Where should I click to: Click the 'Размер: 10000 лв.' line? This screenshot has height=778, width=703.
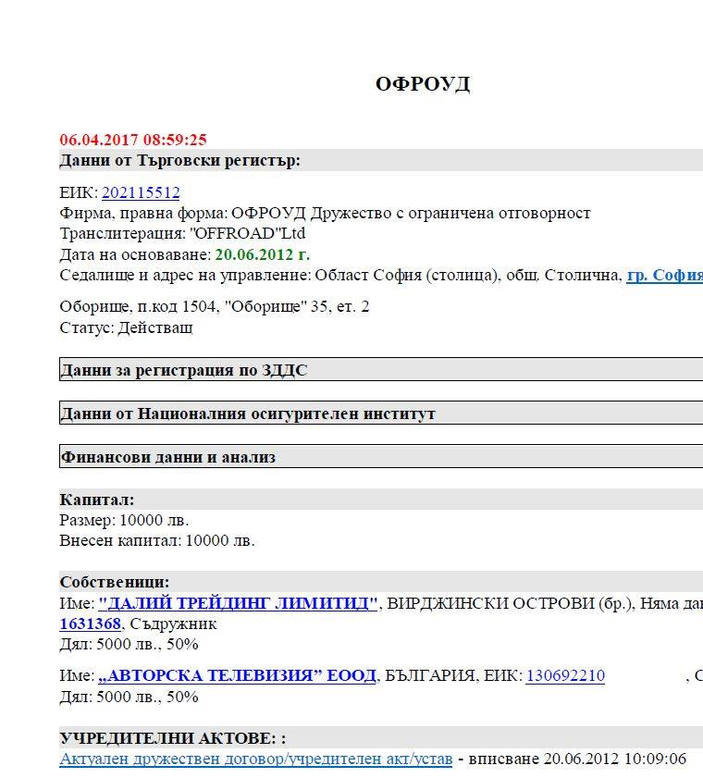(124, 520)
